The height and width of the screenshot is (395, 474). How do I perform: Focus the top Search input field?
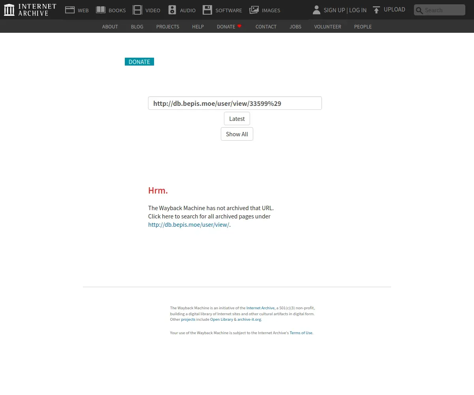tap(440, 10)
